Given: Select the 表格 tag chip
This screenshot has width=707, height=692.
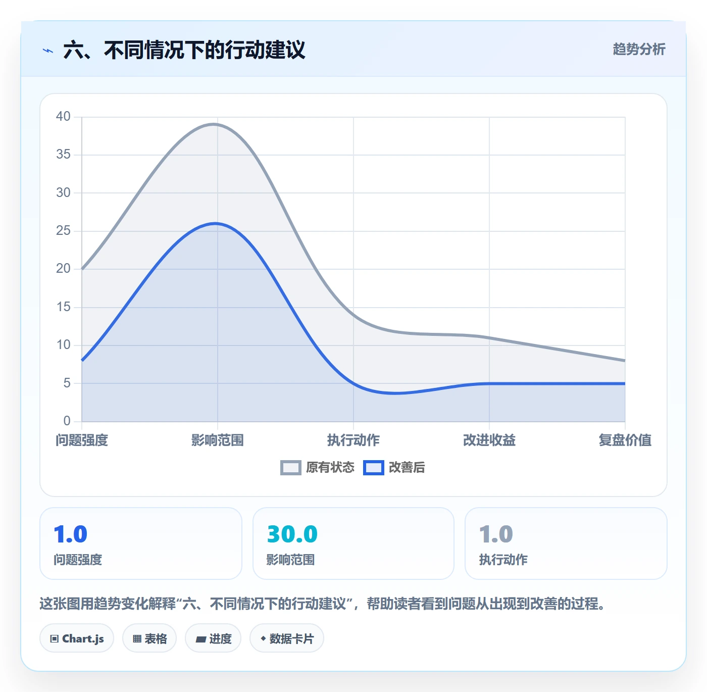Looking at the screenshot, I should tap(149, 638).
